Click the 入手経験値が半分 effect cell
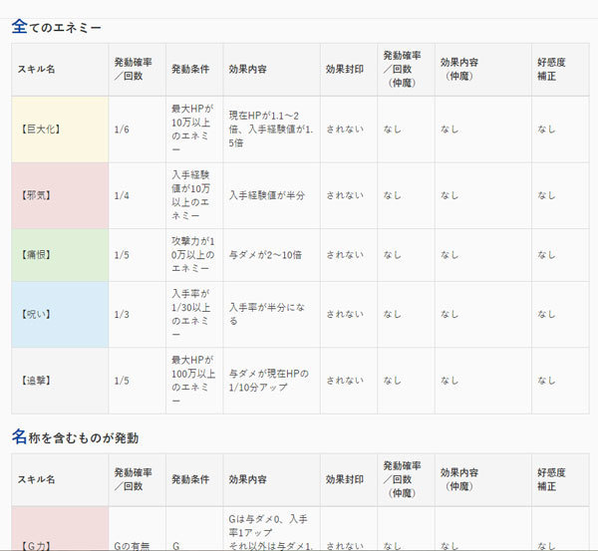This screenshot has height=551, width=598. pos(270,195)
